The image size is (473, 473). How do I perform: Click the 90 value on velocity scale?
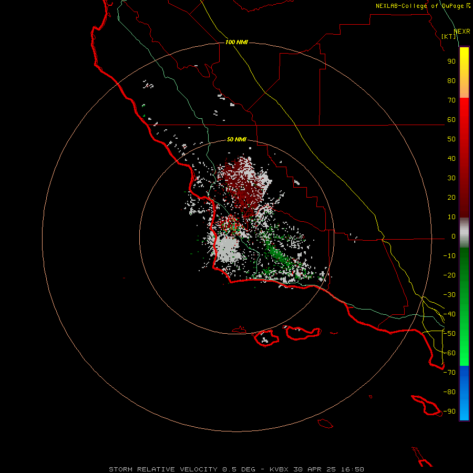point(451,61)
